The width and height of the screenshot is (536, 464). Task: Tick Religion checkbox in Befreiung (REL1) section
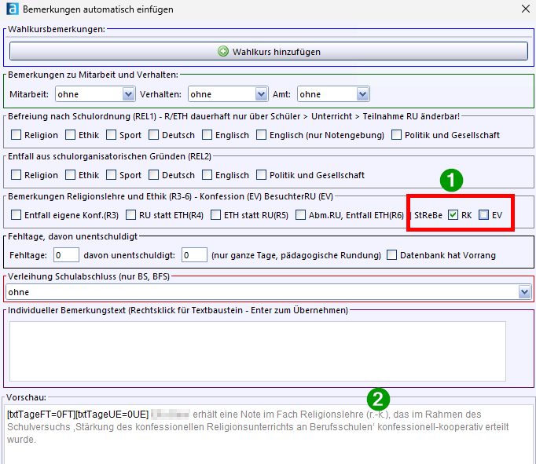click(16, 135)
